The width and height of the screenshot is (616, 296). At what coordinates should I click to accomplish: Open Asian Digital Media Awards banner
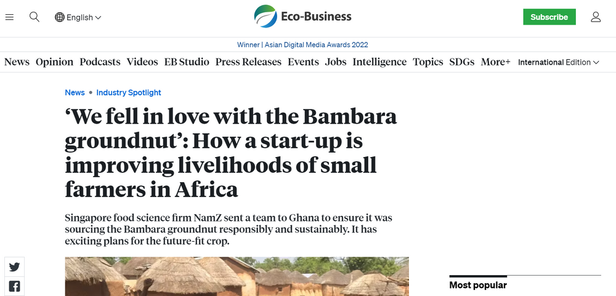coord(302,44)
